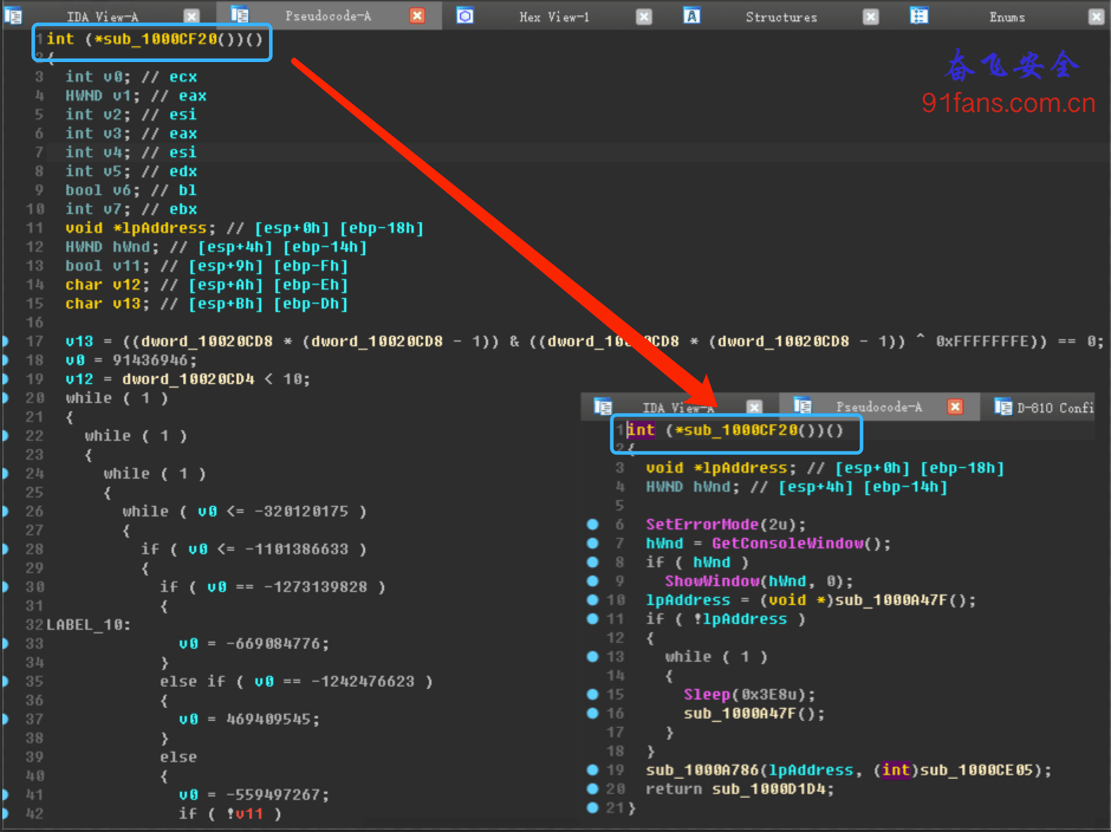Click the Pseudocode-A icon in the top tab bar
The width and height of the screenshot is (1111, 832).
pyautogui.click(x=239, y=15)
